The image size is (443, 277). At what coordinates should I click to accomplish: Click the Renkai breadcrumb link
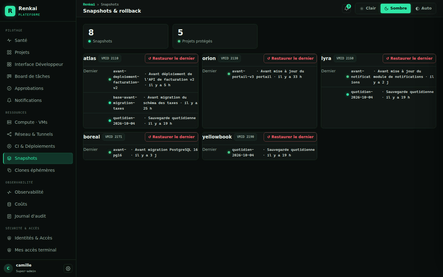(x=89, y=4)
